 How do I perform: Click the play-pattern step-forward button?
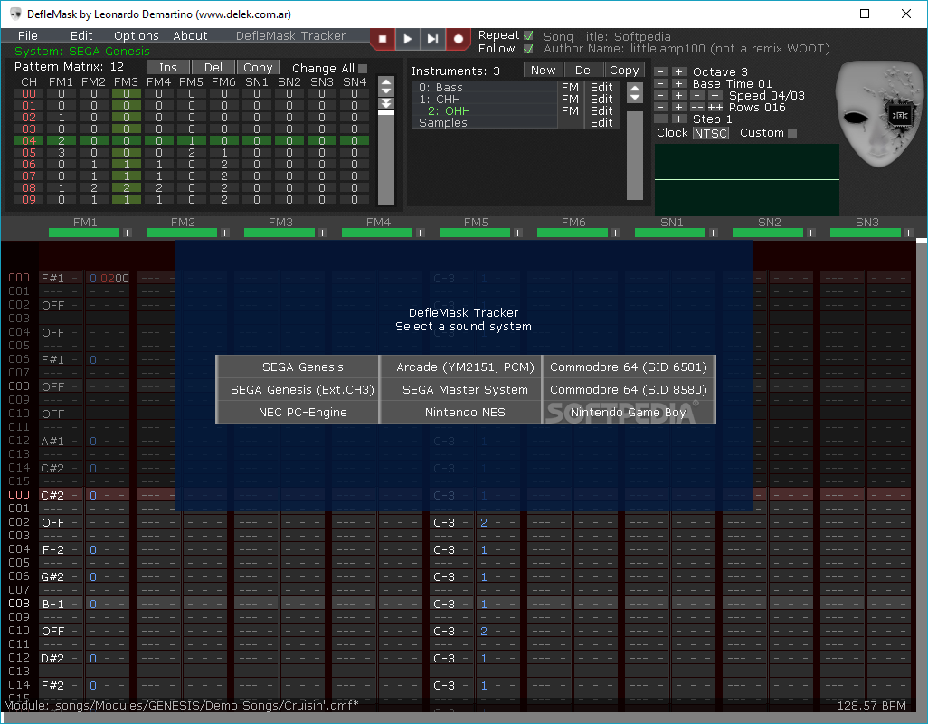tap(432, 39)
